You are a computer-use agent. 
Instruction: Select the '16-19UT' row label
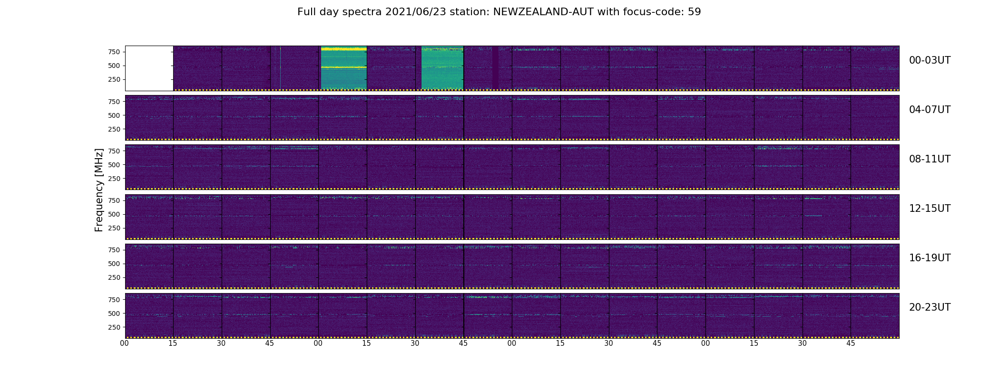(930, 258)
